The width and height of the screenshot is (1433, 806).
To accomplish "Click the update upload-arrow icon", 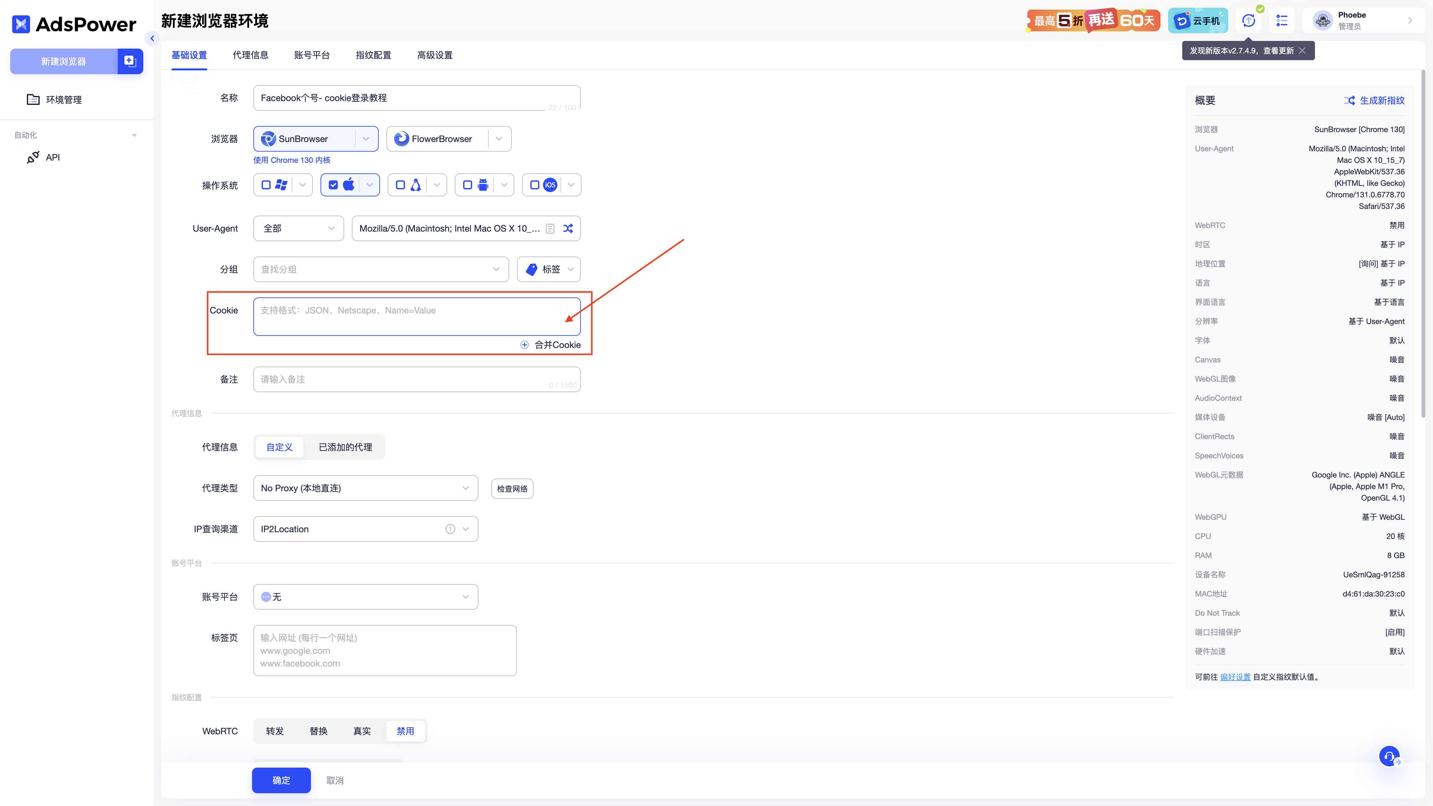I will (1249, 20).
